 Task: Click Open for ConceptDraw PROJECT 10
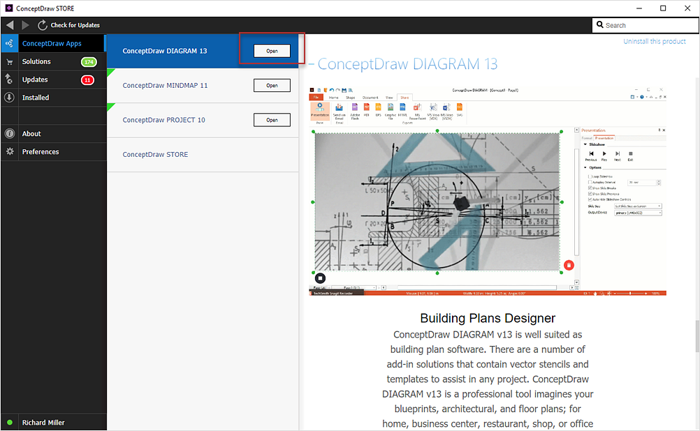pyautogui.click(x=272, y=121)
